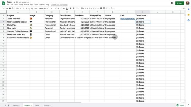
Task: Select the Task Count column header cell
Action: pyautogui.click(x=143, y=15)
